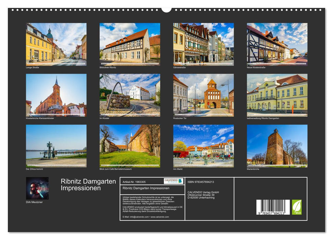Click the www.calvendo.de website link

[160, 217]
